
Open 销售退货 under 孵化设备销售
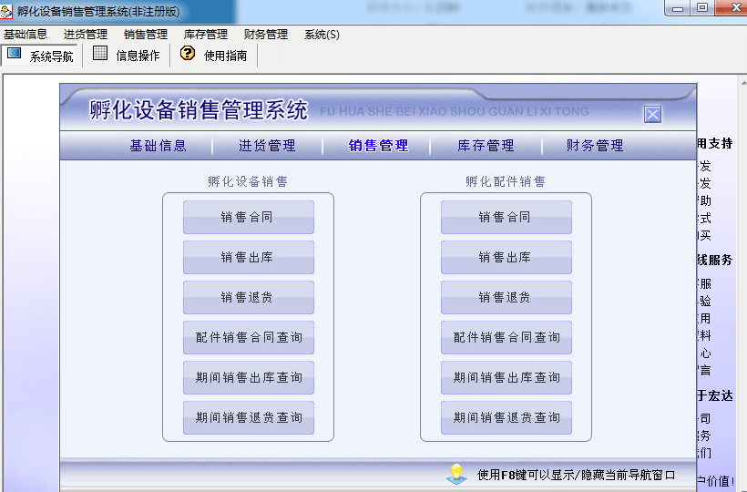tap(248, 297)
